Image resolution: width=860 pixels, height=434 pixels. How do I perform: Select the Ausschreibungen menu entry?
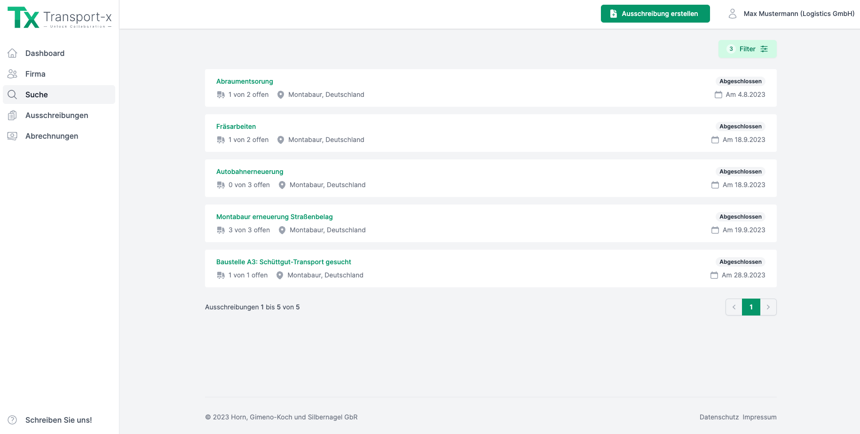click(x=57, y=115)
